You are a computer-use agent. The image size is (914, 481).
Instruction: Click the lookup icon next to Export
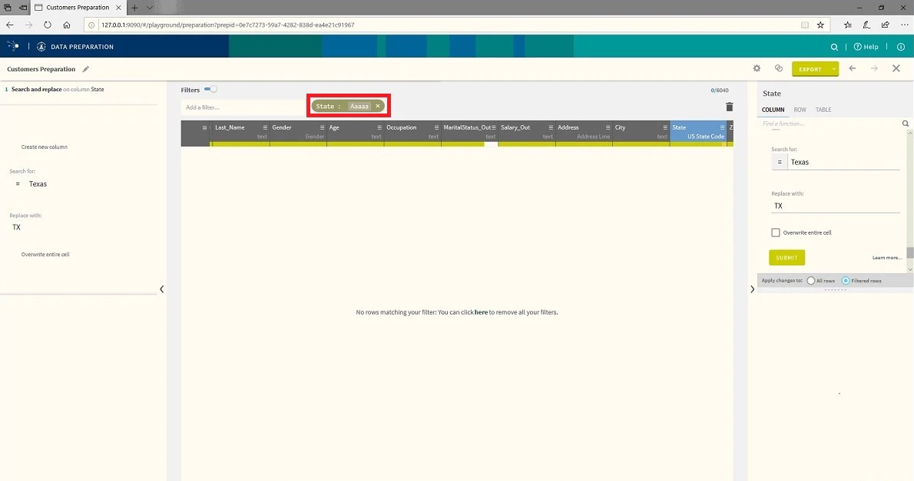pyautogui.click(x=778, y=68)
